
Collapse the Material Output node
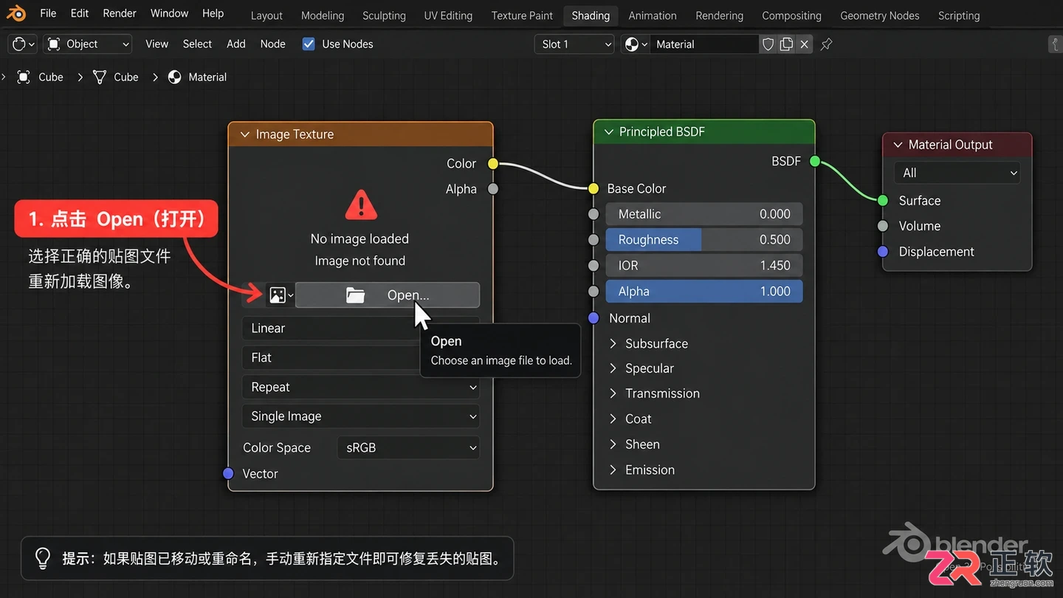pyautogui.click(x=898, y=145)
